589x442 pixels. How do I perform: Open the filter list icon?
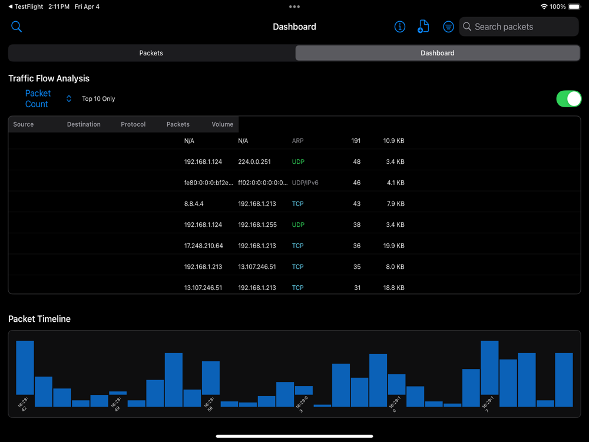[x=448, y=27]
